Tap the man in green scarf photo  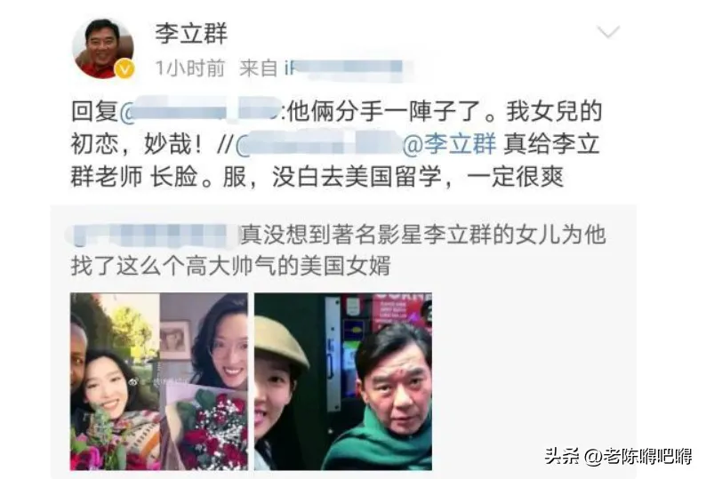tap(382, 398)
